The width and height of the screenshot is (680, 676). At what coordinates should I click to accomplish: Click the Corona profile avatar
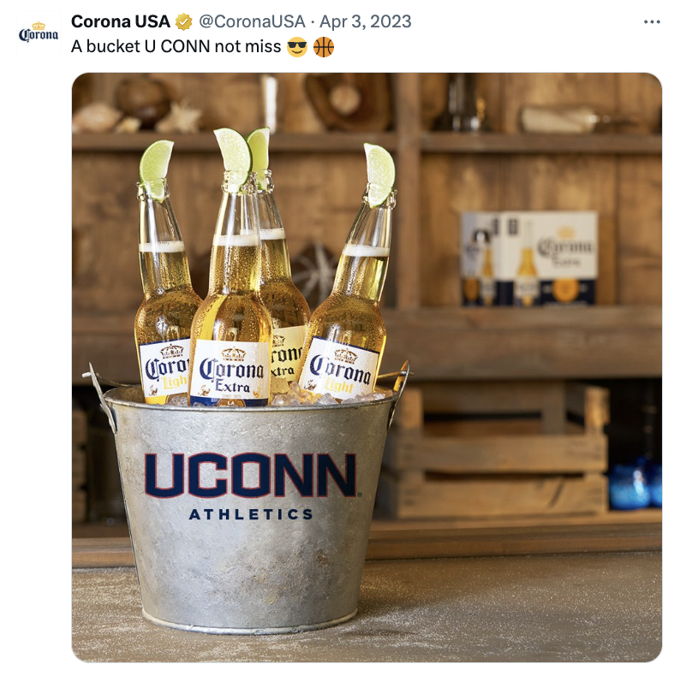pyautogui.click(x=39, y=33)
